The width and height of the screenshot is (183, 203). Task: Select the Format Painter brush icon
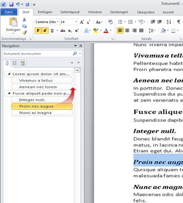pyautogui.click(x=25, y=33)
